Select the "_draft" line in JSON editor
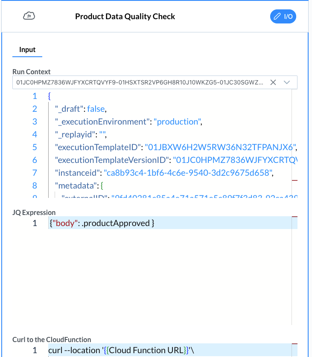 click(80, 109)
